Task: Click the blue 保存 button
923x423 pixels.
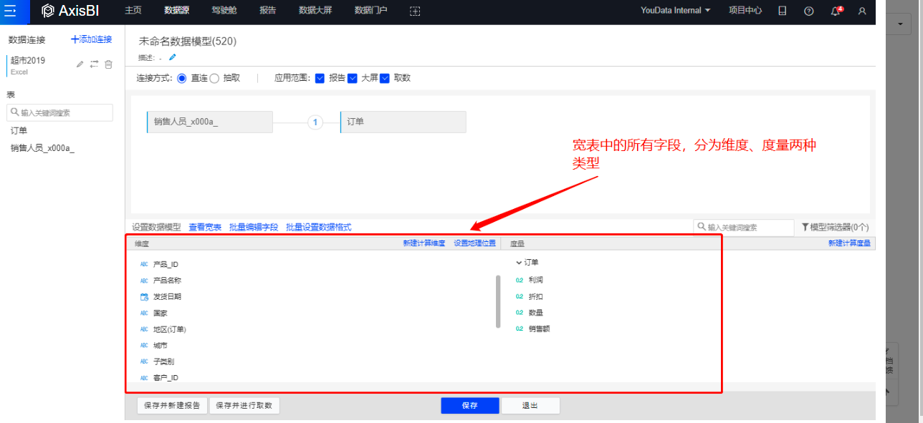Action: pyautogui.click(x=469, y=405)
